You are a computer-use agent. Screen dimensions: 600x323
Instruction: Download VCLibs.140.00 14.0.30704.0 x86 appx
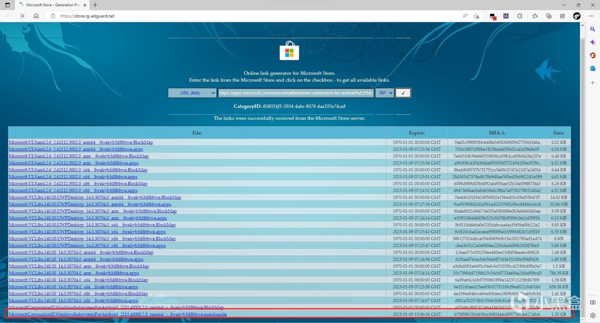(73, 301)
